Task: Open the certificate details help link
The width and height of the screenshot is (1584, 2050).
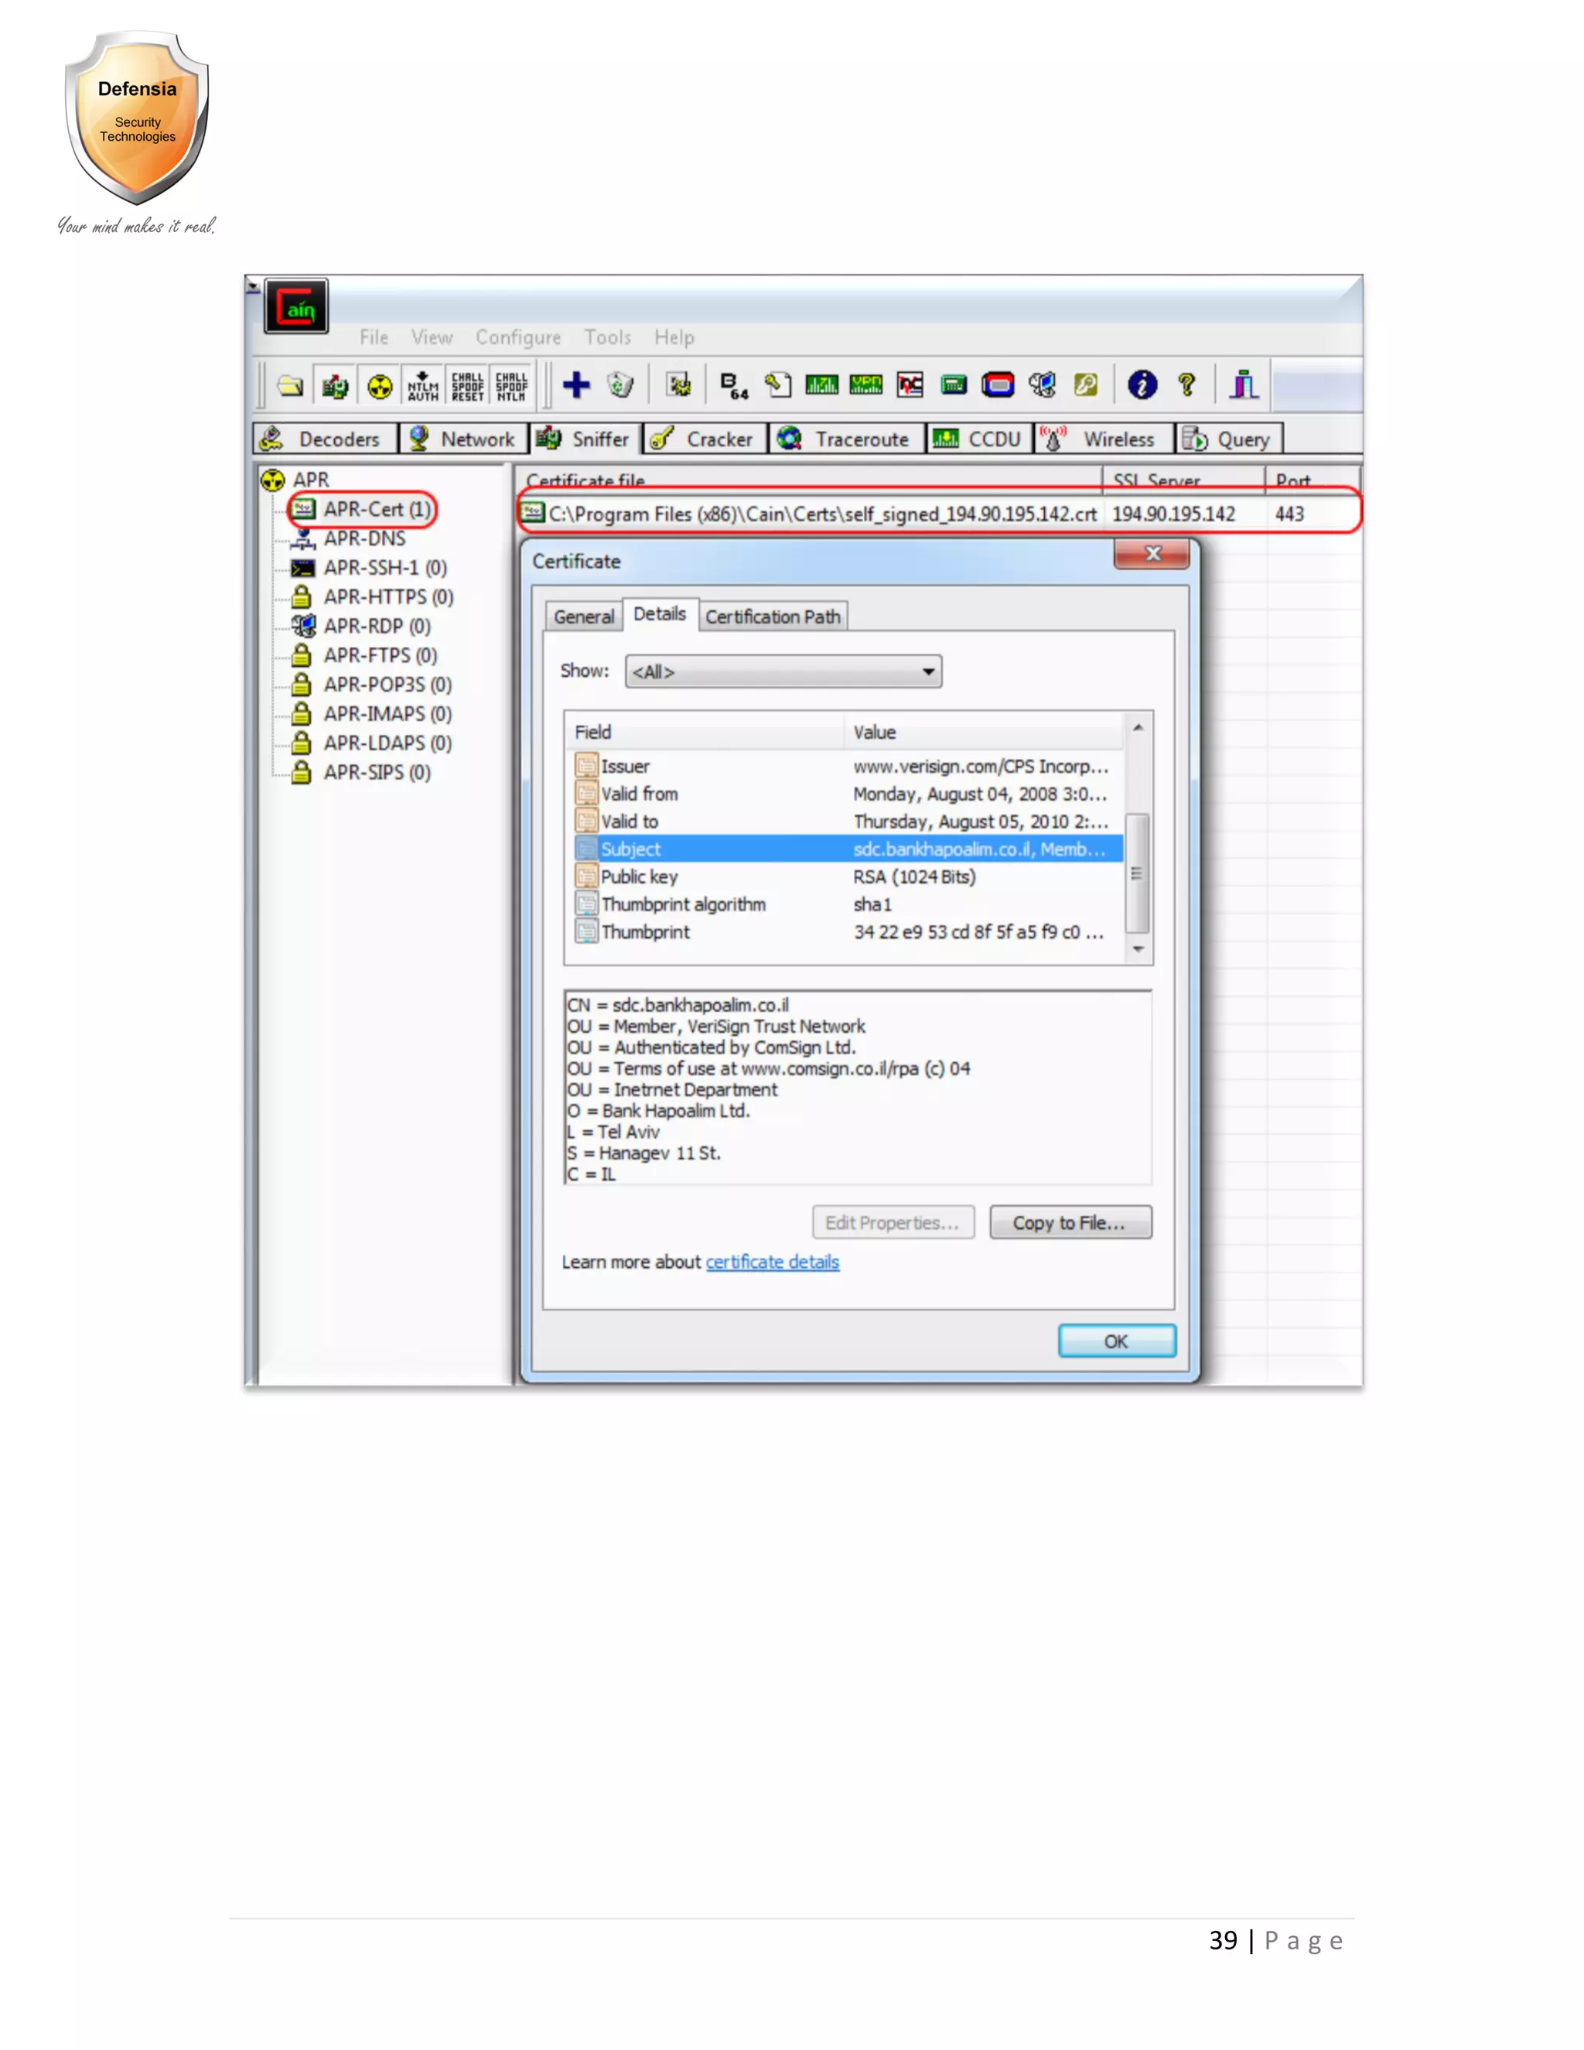Action: tap(773, 1262)
